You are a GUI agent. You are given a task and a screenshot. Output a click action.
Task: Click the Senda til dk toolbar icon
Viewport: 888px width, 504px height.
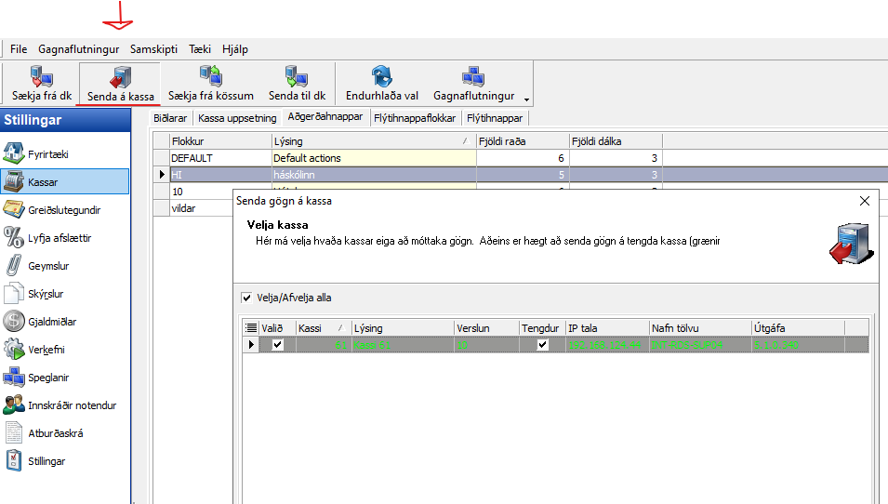pyautogui.click(x=297, y=76)
